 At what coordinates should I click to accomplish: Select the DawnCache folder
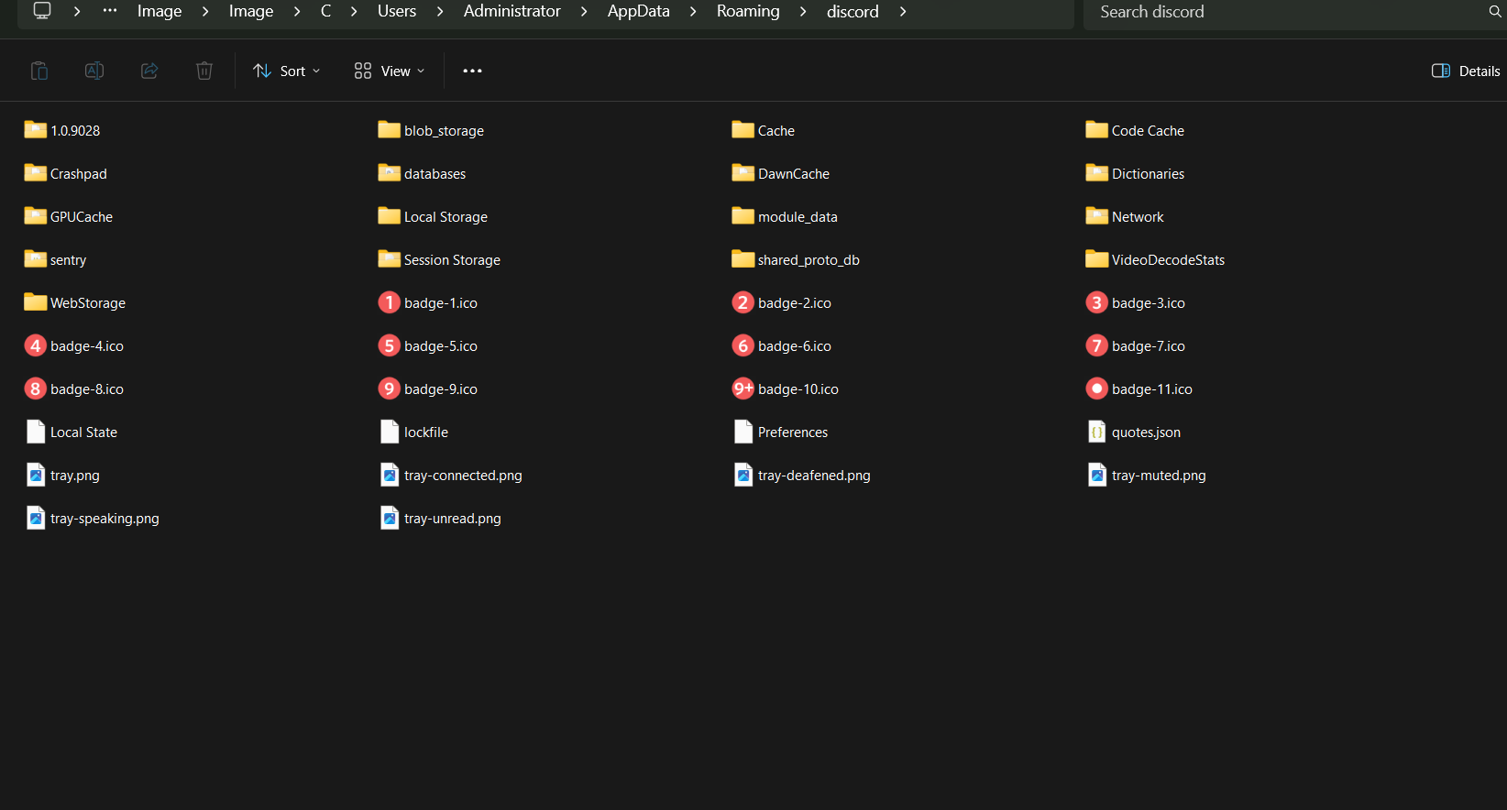point(781,173)
